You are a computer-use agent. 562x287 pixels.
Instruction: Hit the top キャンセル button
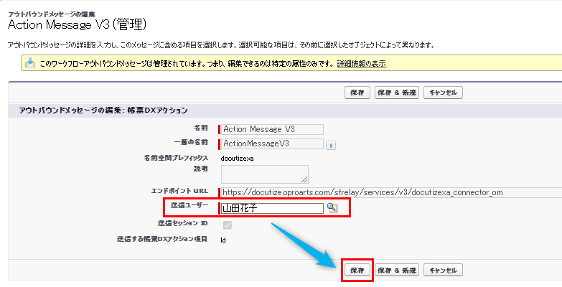click(x=443, y=93)
